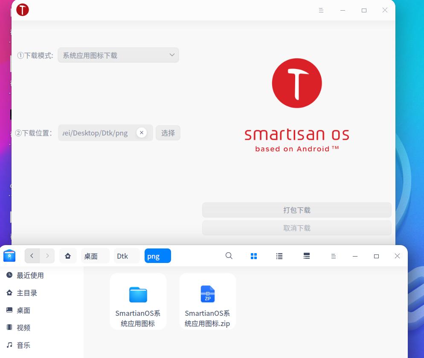424x358 pixels.
Task: Open search in the file manager
Action: (229, 256)
